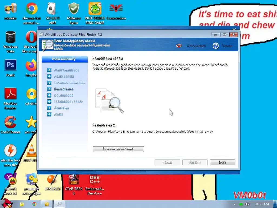Select the Duplicate Files Finder taskbar button

click(x=59, y=204)
